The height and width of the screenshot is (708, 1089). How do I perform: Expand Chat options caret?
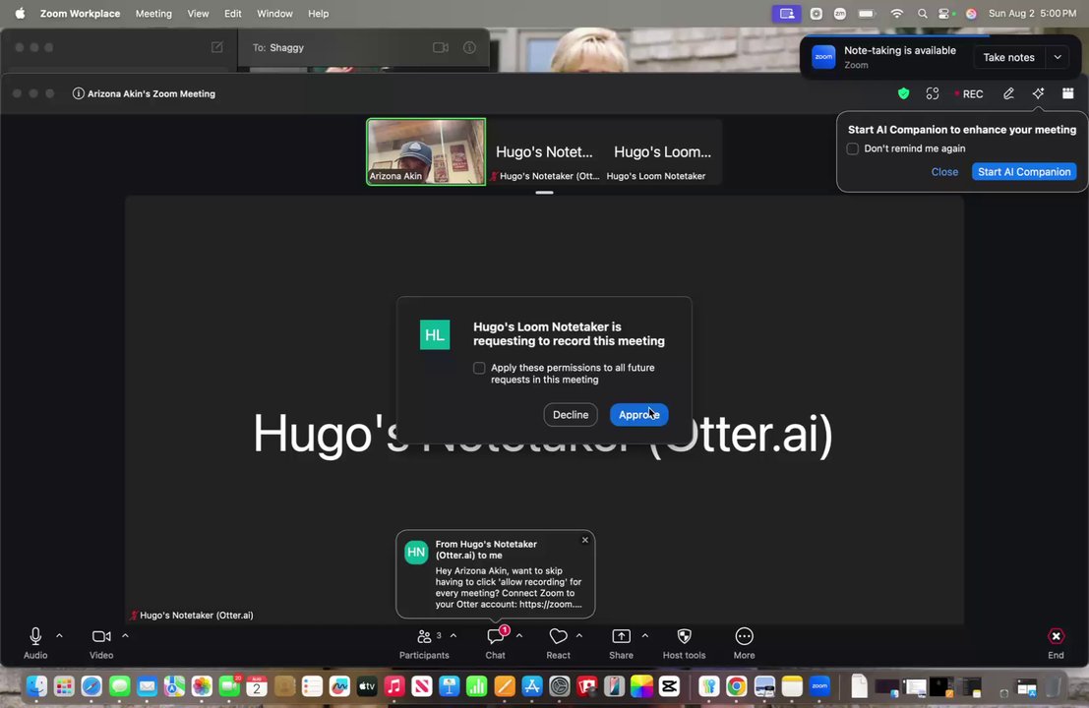coord(519,635)
